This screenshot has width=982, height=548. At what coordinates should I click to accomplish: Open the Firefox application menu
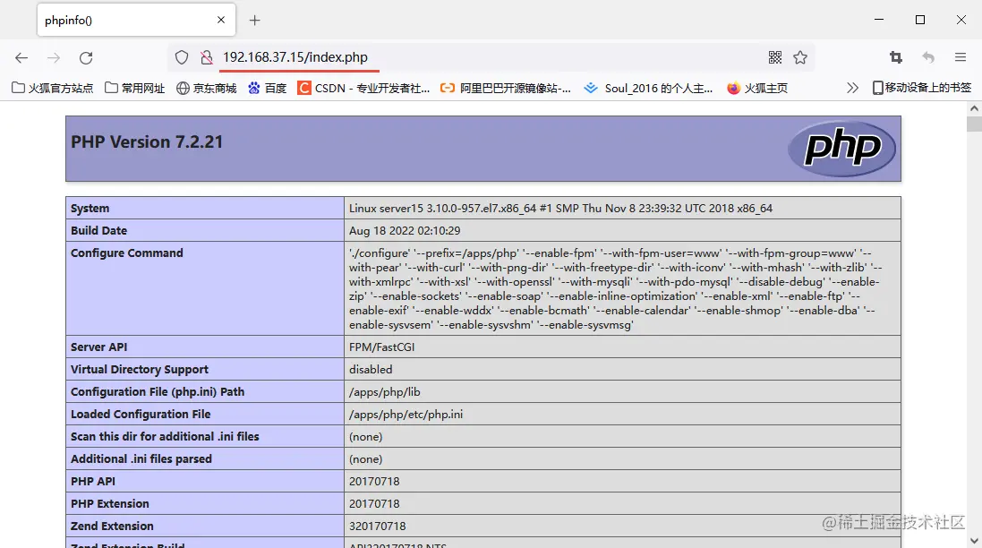tap(961, 57)
